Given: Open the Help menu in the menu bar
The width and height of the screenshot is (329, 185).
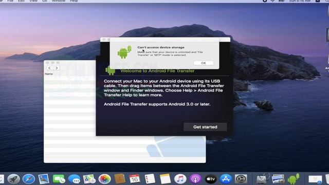Looking at the screenshot, I should click(74, 1).
